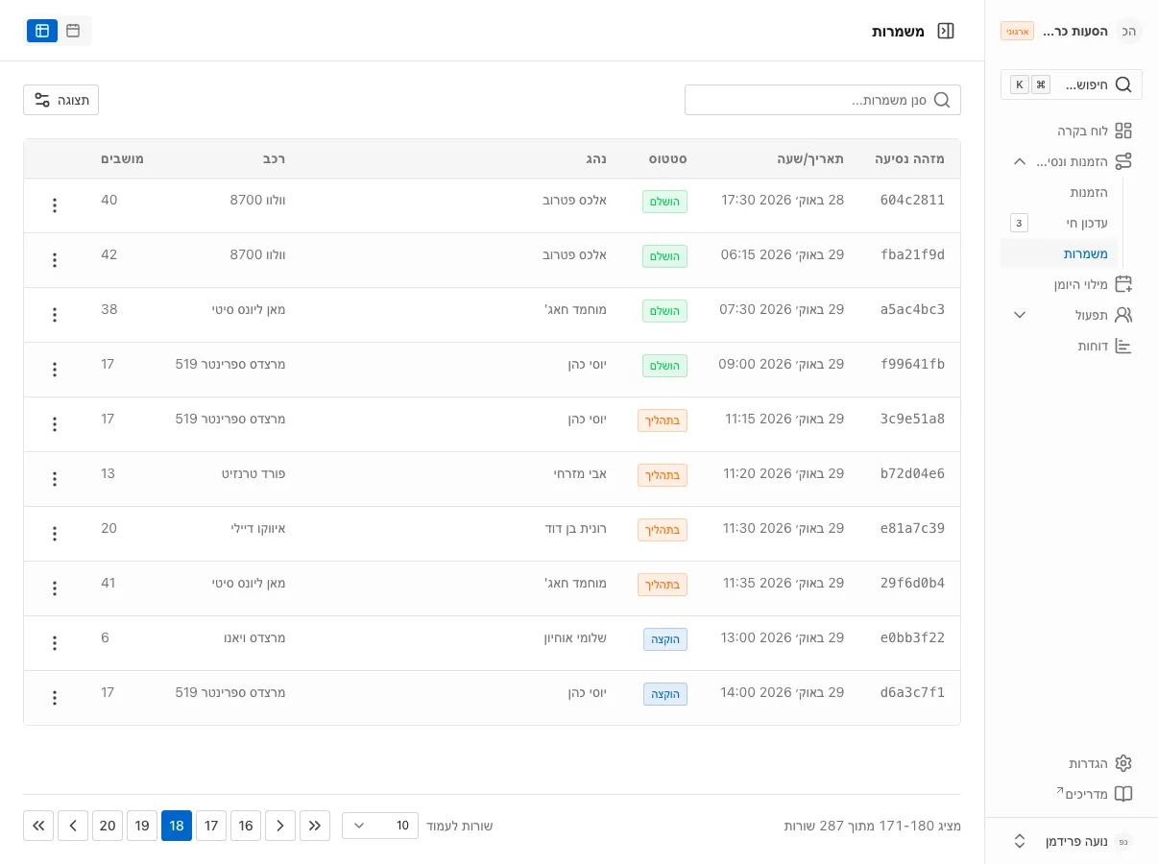
Task: Collapse the הזמנות ונסי... sidebar section
Action: [x=1072, y=161]
